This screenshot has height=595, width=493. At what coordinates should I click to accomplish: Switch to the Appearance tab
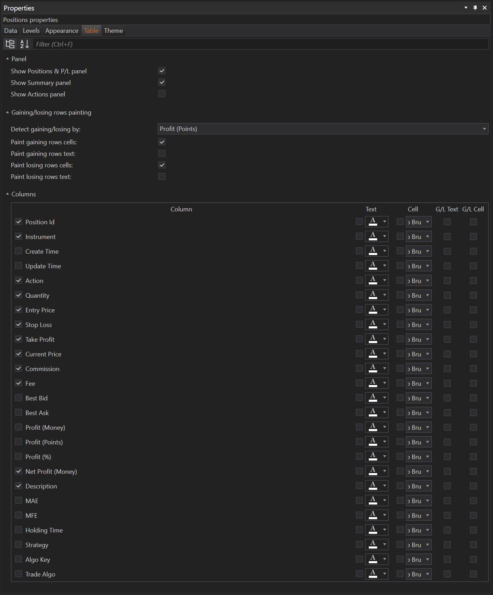tap(62, 31)
